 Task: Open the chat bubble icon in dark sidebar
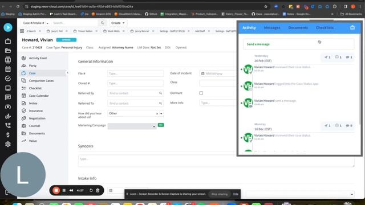8,97
